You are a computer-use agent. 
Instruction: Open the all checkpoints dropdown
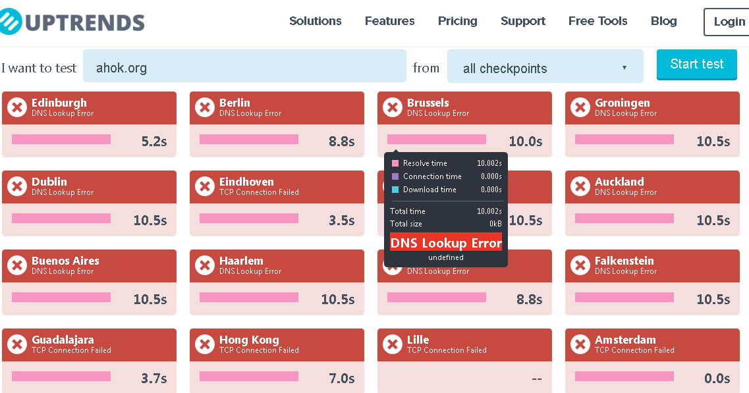(x=545, y=66)
